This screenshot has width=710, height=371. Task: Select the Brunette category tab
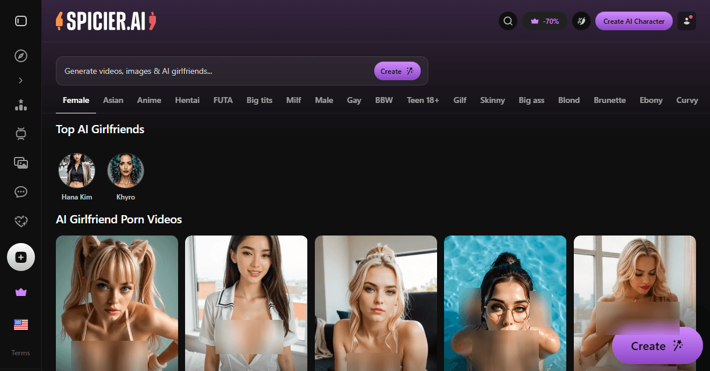point(609,100)
